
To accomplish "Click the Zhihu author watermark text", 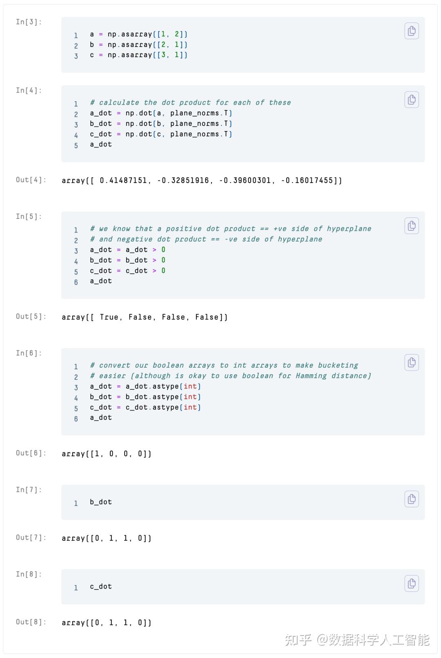I will tap(357, 640).
